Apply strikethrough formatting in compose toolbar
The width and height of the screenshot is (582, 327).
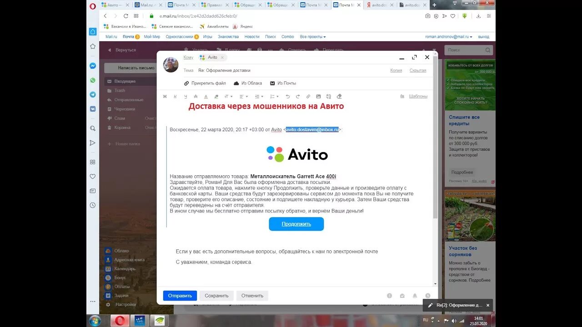(196, 96)
